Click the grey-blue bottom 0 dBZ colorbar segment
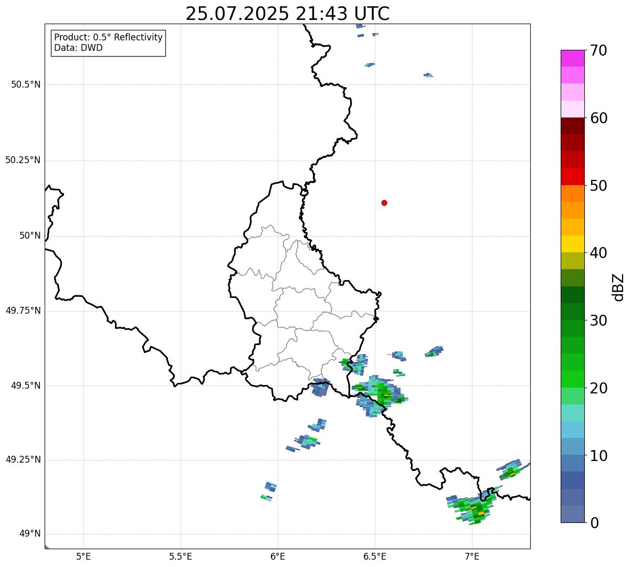This screenshot has width=631, height=567. tap(572, 514)
